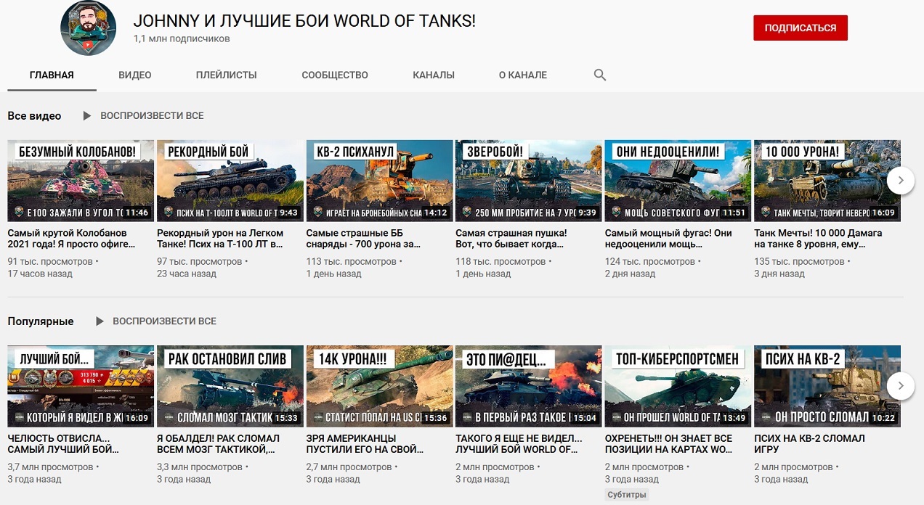
Task: Open the ПСИХ НА КВ-2 thumbnail
Action: 827,386
